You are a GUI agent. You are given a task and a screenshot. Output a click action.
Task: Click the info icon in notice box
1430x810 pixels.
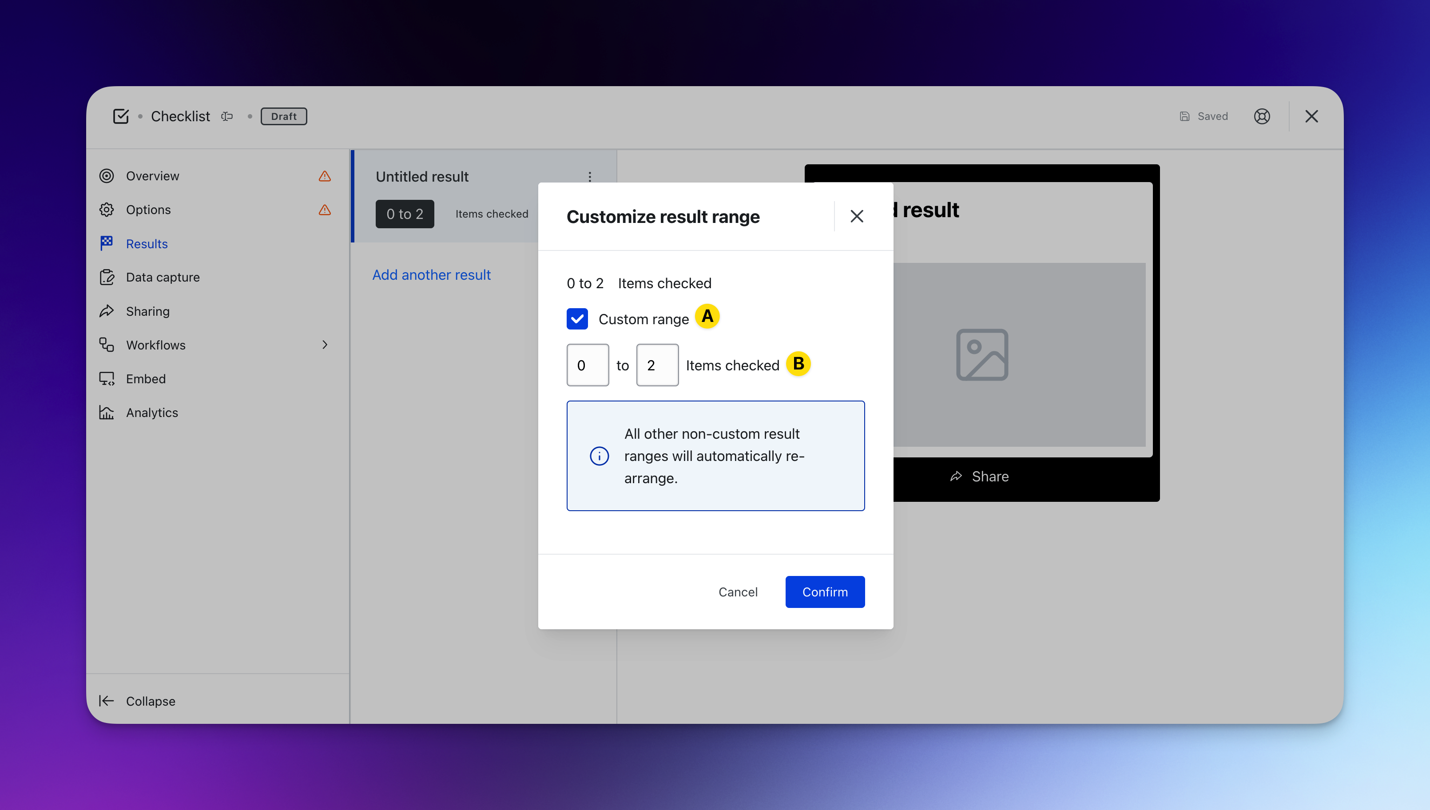coord(599,456)
